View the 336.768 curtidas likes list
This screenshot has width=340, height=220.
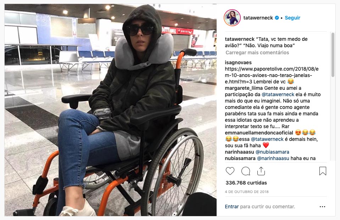pos(246,183)
